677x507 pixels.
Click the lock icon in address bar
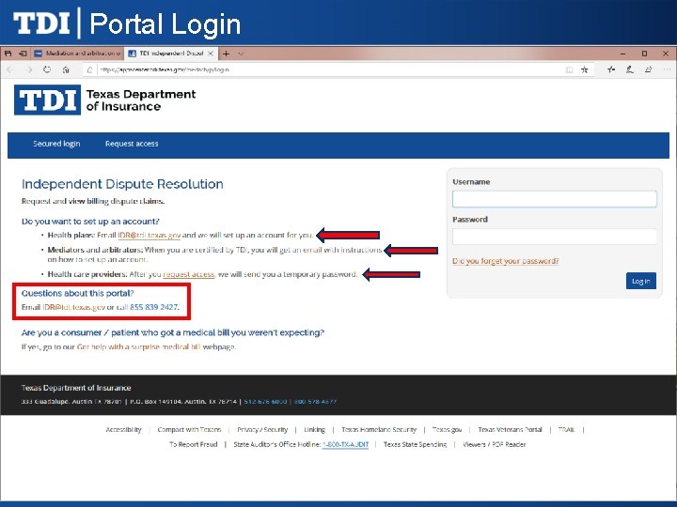(89, 69)
